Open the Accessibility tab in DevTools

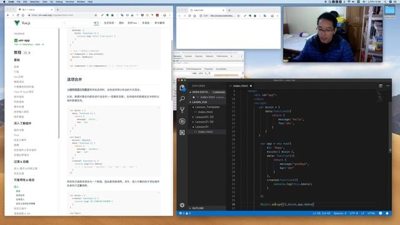(221, 69)
